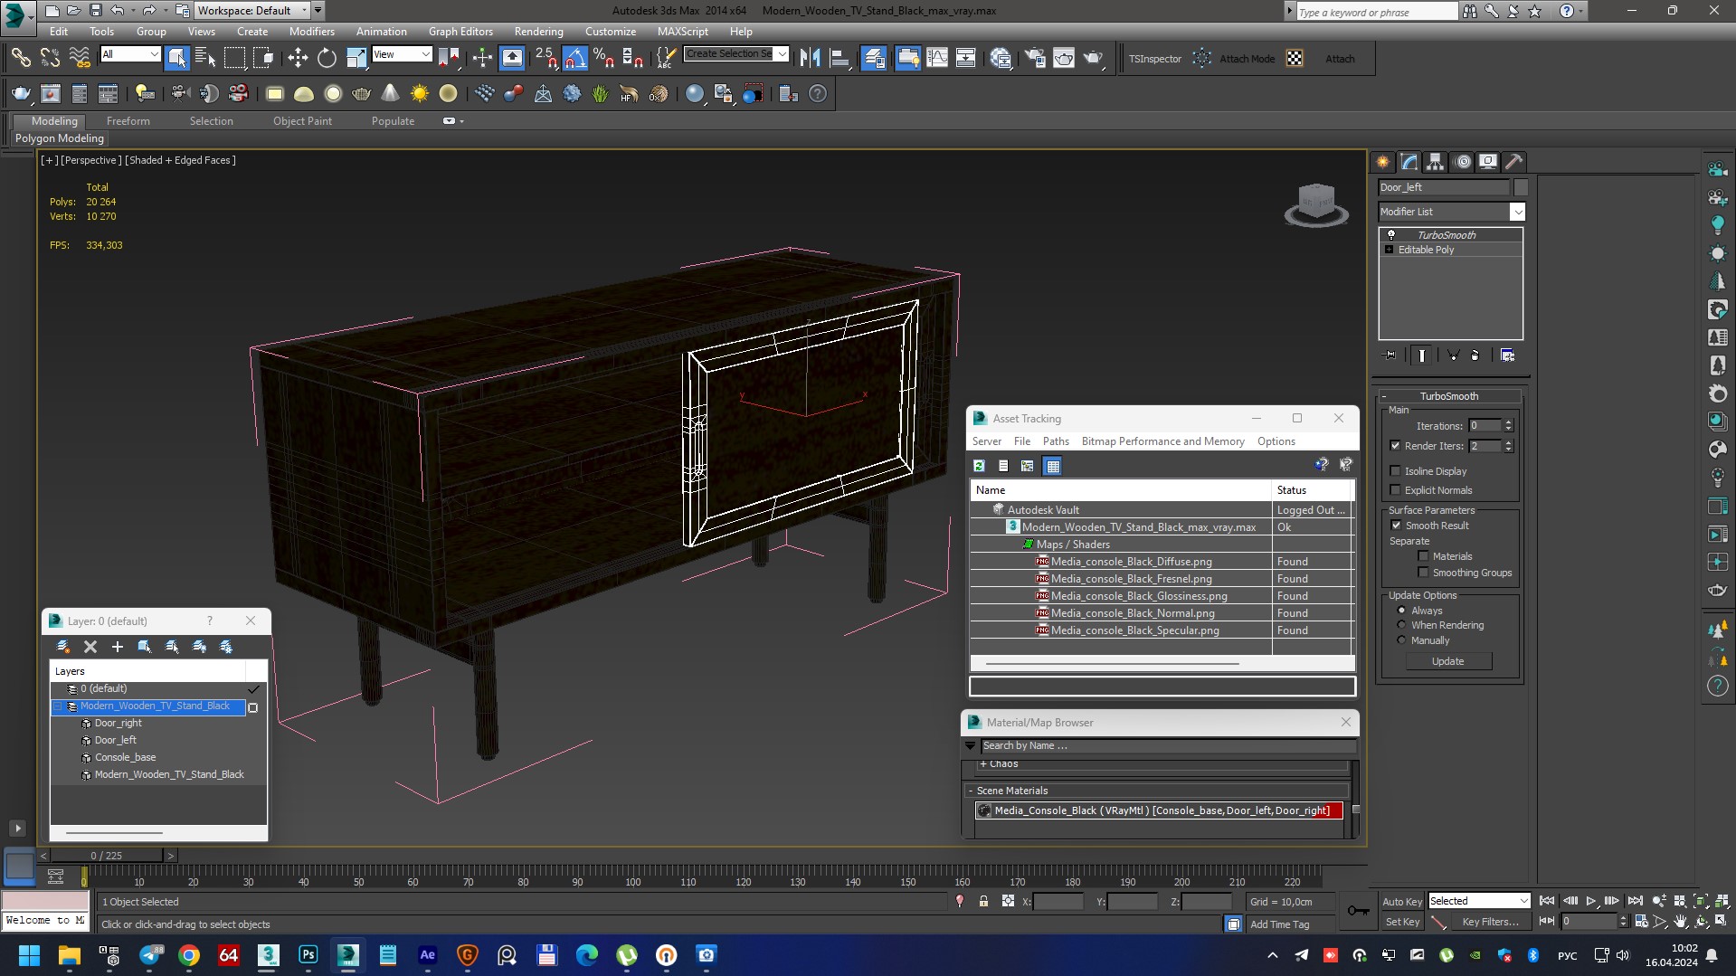
Task: Click Refresh icon in Asset Tracking
Action: click(x=979, y=466)
